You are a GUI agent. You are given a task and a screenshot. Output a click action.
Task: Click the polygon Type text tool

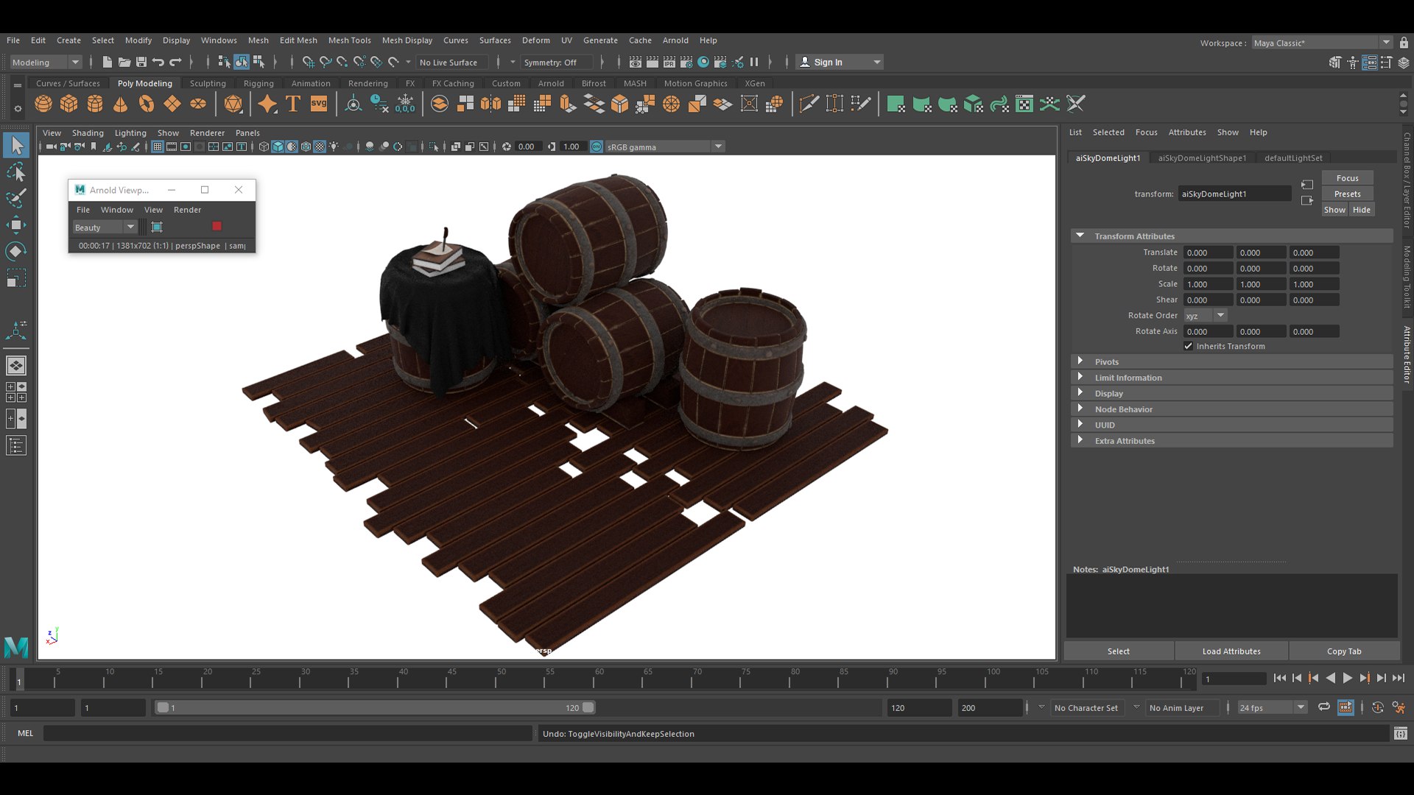click(x=293, y=104)
